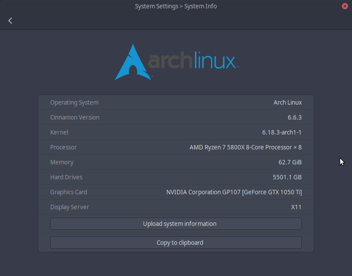Select the Processor label
Viewport: 352px width, 276px height.
(63, 147)
